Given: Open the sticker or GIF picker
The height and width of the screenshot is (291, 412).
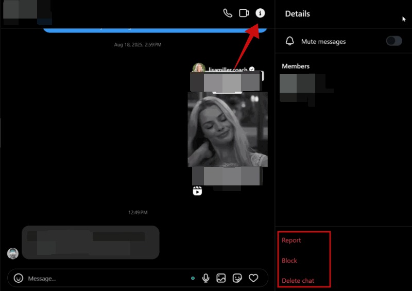Looking at the screenshot, I should click(237, 278).
